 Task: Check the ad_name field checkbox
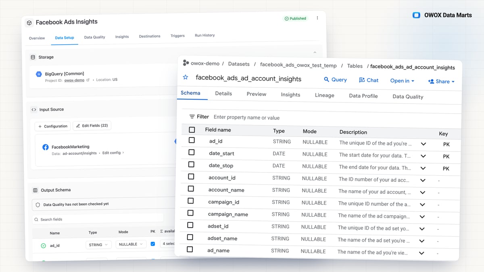click(x=190, y=249)
